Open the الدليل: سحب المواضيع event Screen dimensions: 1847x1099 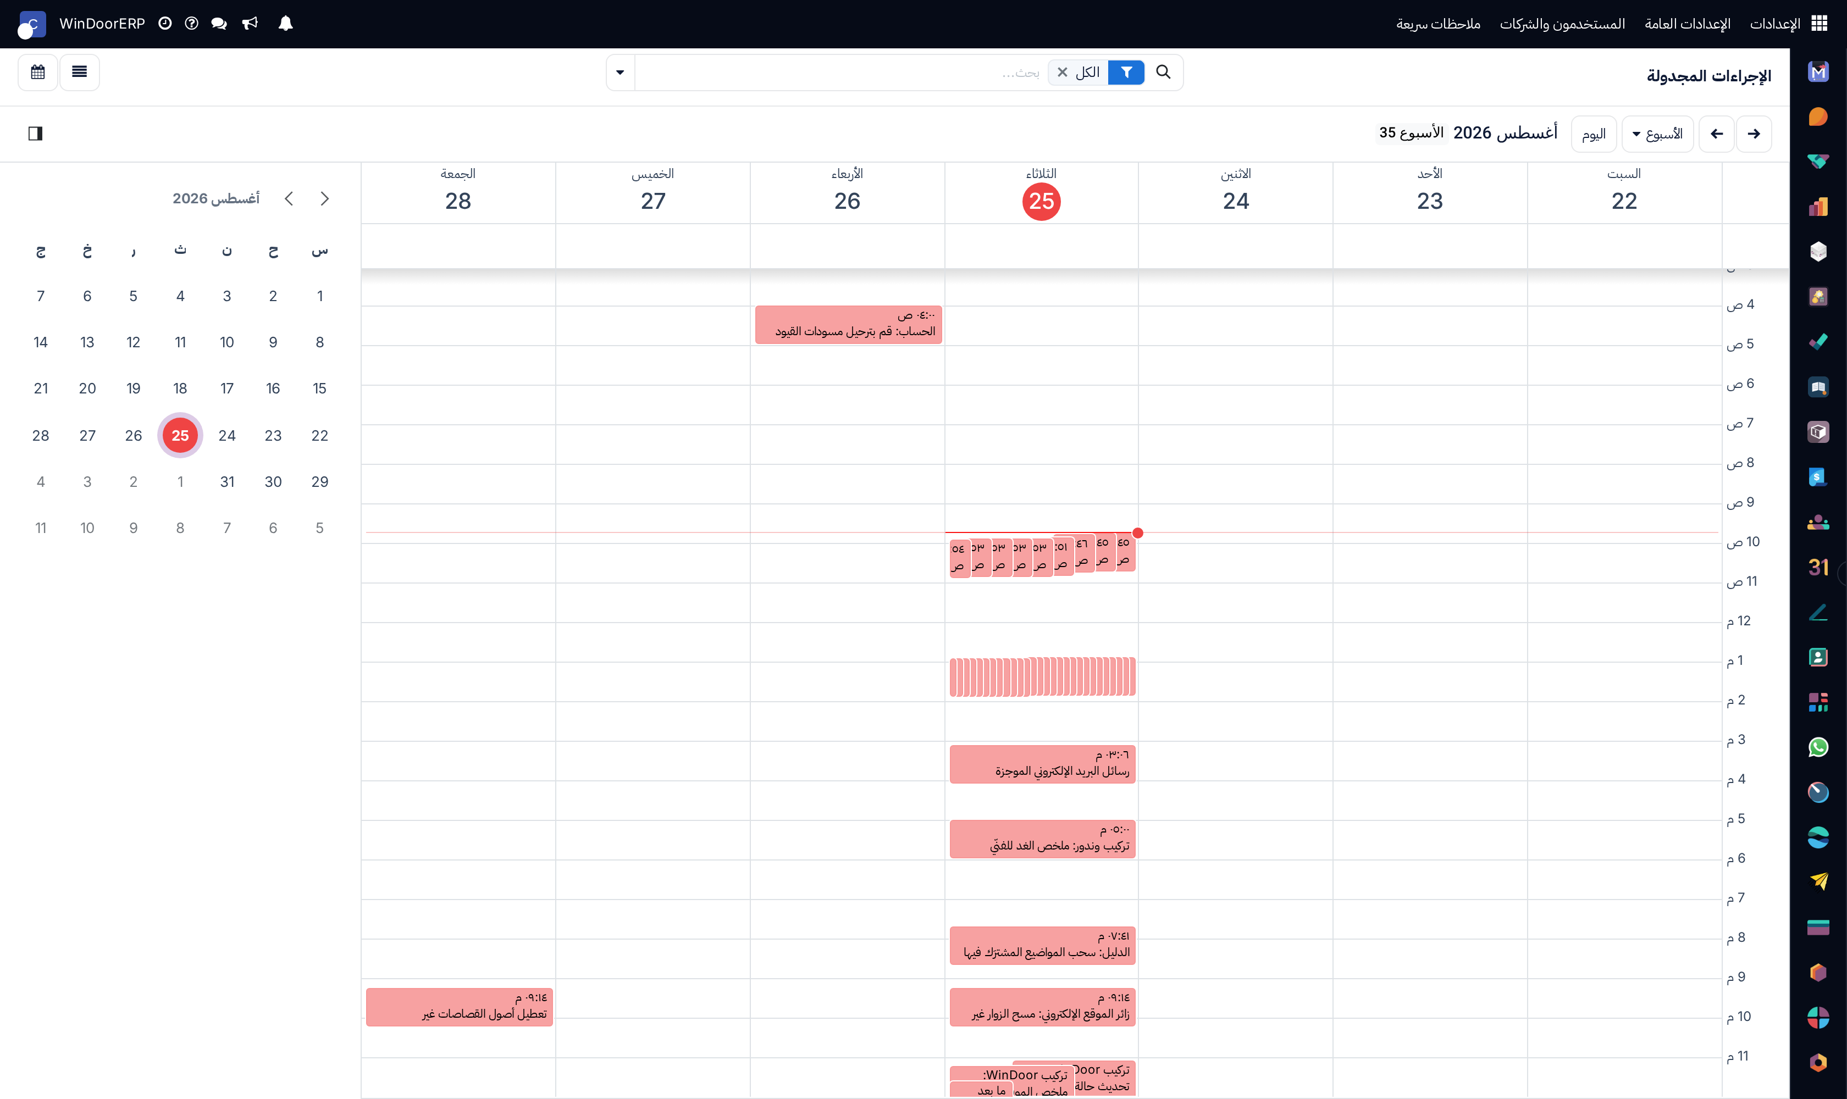click(1042, 946)
